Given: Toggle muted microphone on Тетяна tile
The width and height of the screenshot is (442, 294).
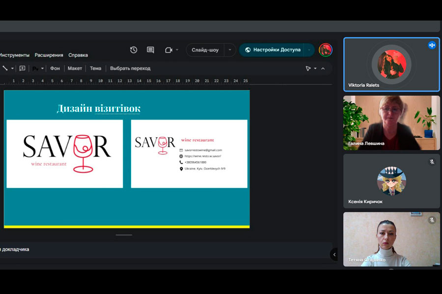Looking at the screenshot, I should tap(432, 220).
